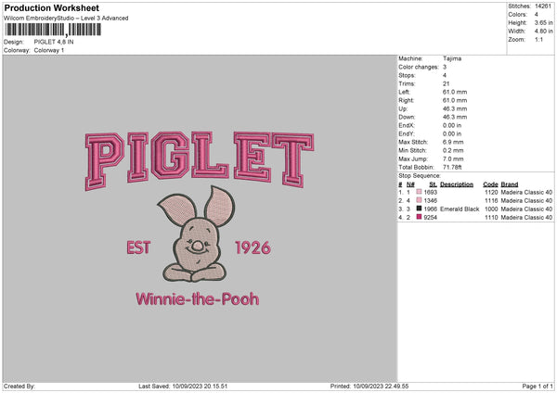Click the Last Saved timestamp in footer
Screen dimensions: 557x393
click(183, 386)
